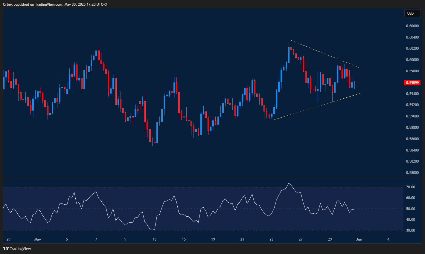Click the TradingView logo icon
This screenshot has height=254, width=425.
tap(5, 248)
